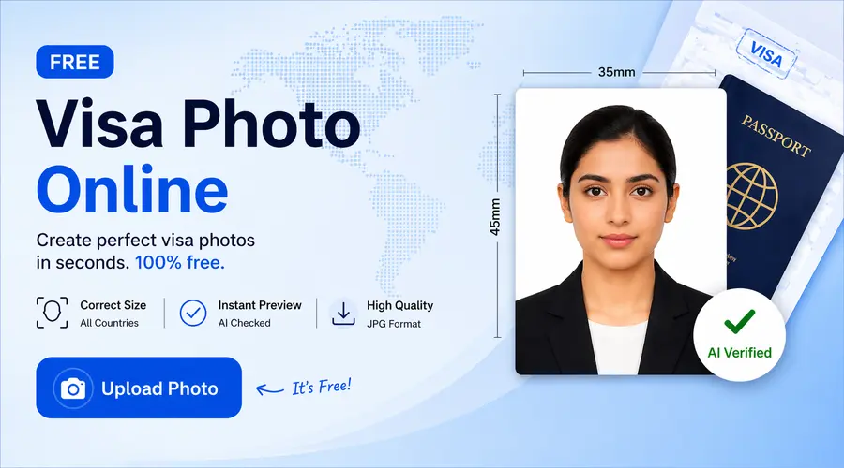This screenshot has height=468, width=844.
Task: Click the sample visa portrait photo
Action: (x=621, y=231)
